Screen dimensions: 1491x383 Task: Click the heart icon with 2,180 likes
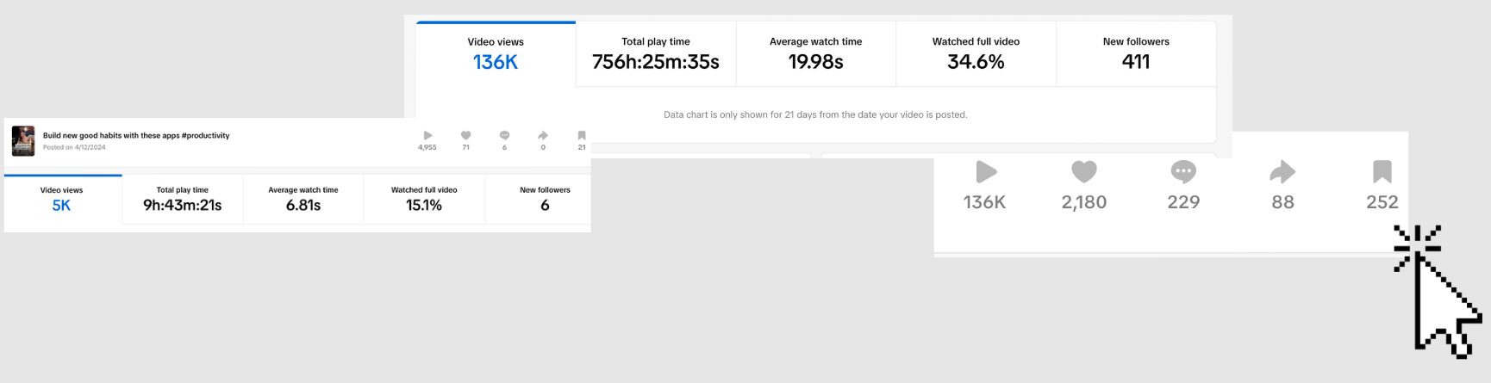(1083, 172)
